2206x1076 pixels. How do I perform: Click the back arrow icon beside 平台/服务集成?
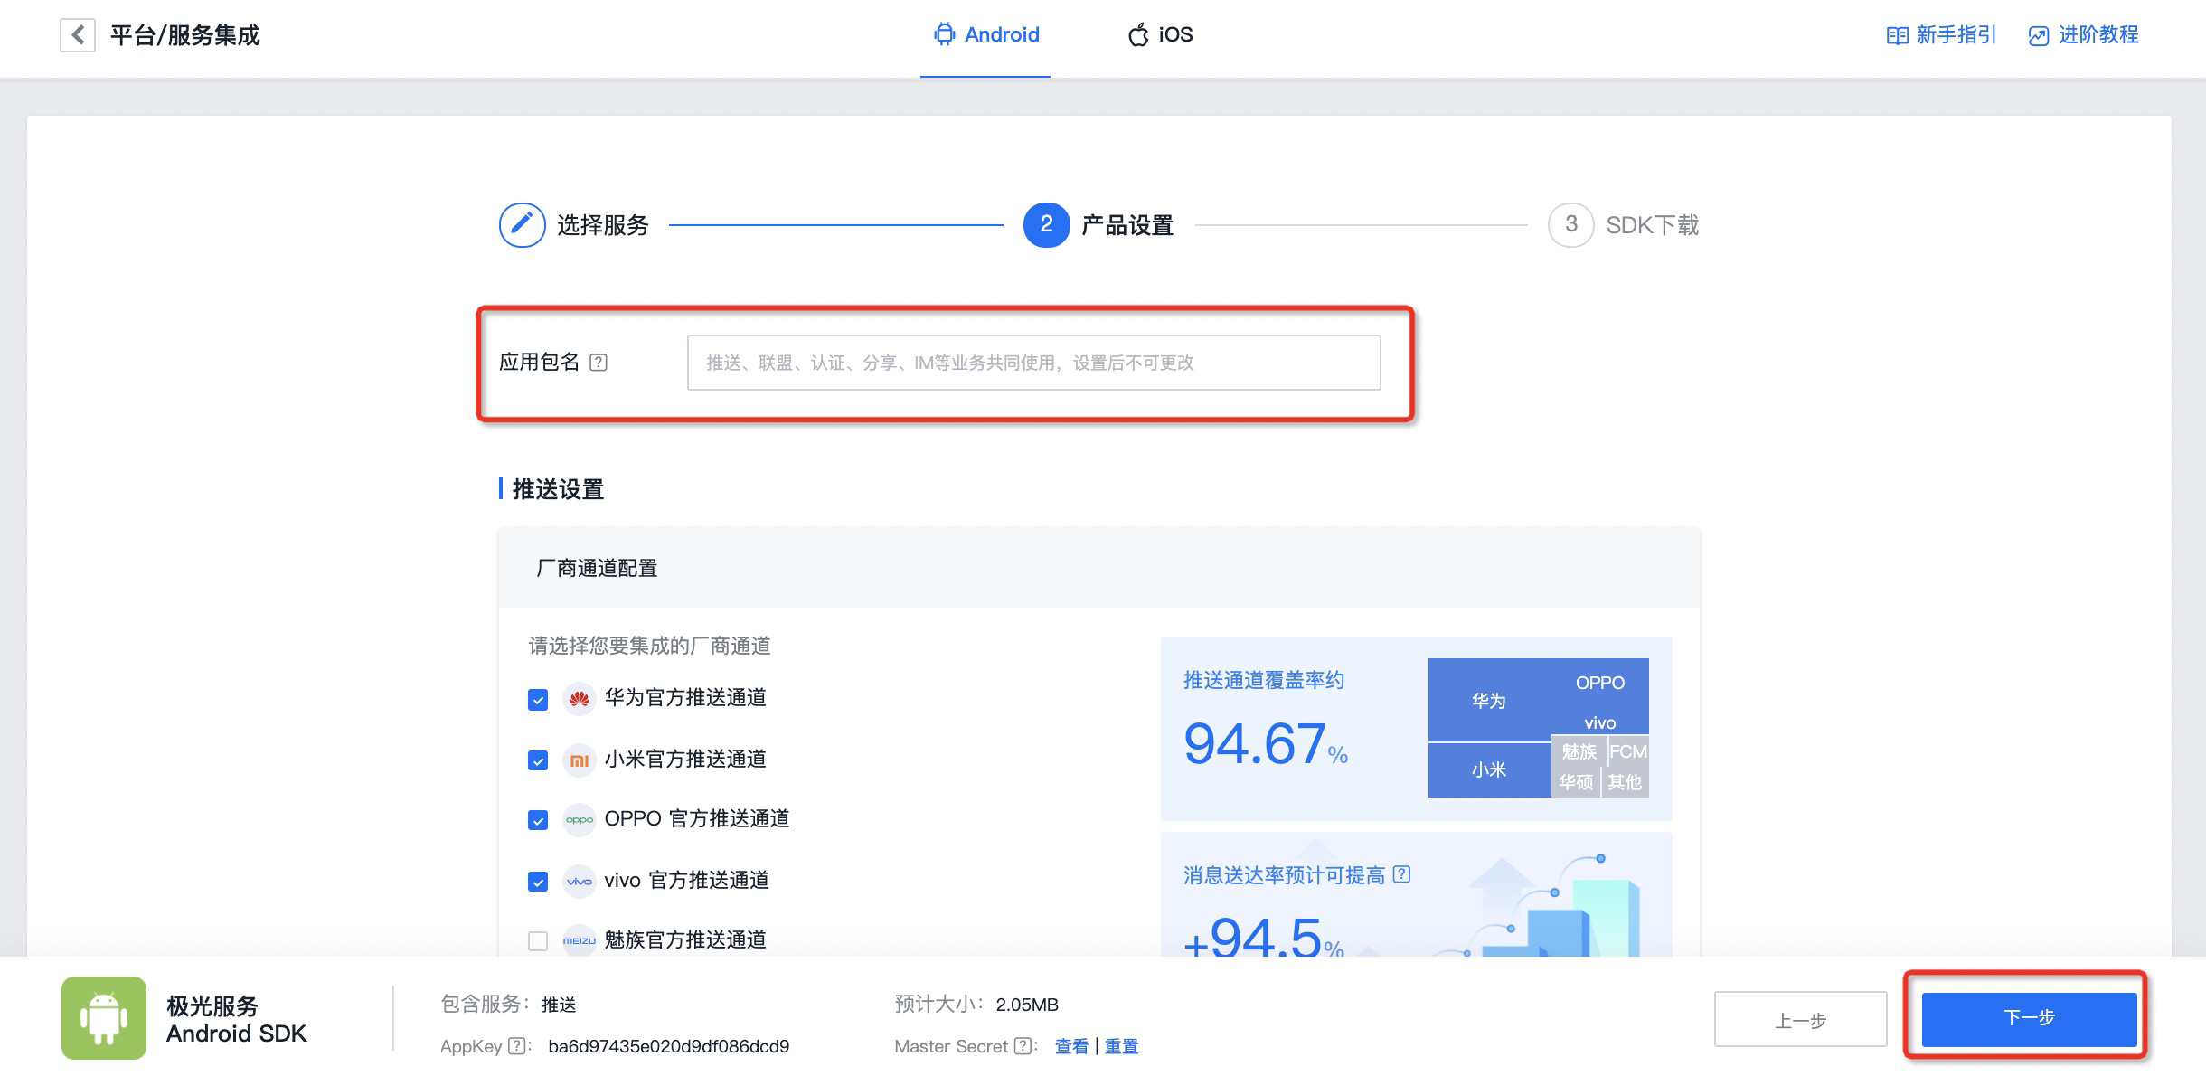coord(78,35)
